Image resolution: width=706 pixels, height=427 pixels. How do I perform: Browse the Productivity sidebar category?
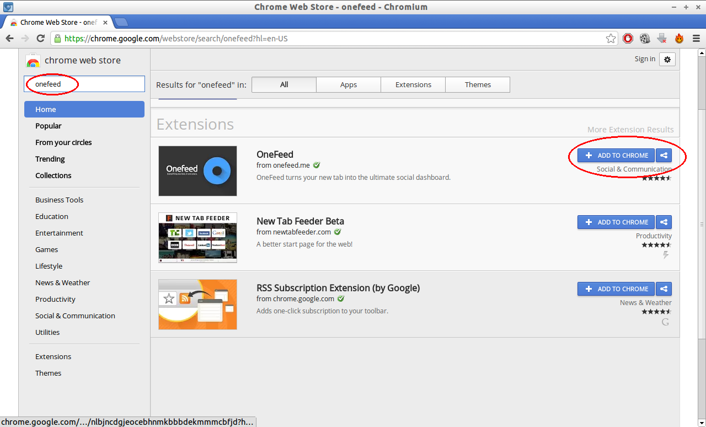(x=55, y=299)
